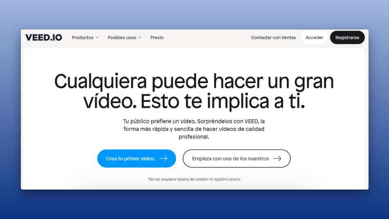Click the VEED.IO logo
Image resolution: width=389 pixels, height=219 pixels.
click(x=44, y=38)
